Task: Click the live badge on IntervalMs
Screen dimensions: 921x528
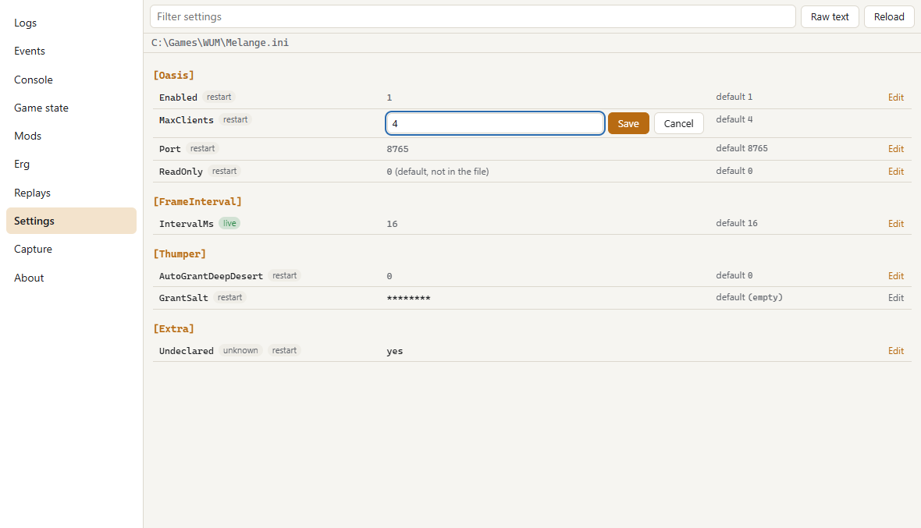Action: coord(229,223)
